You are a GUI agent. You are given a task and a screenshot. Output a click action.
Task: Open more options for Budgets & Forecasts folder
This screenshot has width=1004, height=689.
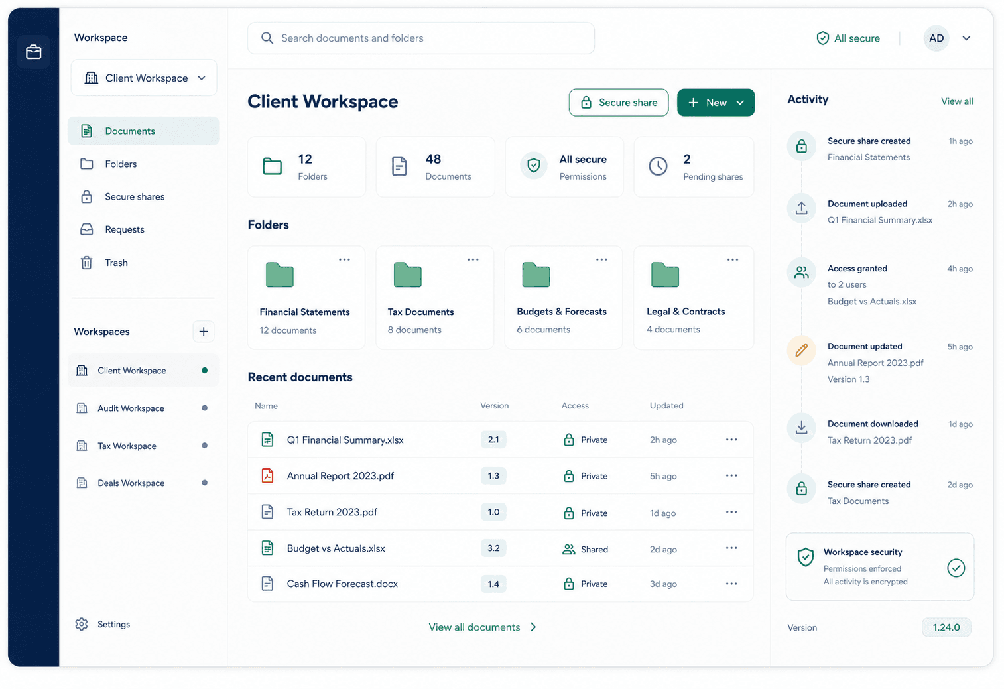pyautogui.click(x=601, y=259)
